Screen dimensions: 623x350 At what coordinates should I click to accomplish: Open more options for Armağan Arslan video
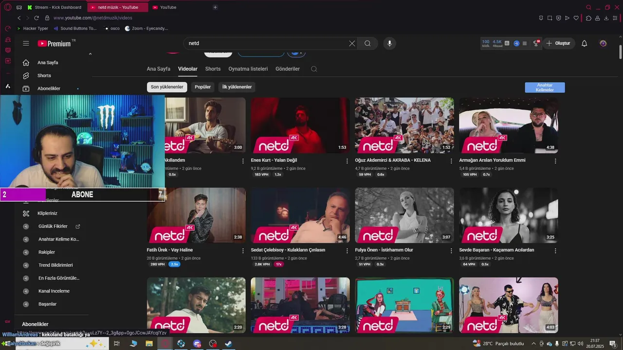tap(555, 161)
